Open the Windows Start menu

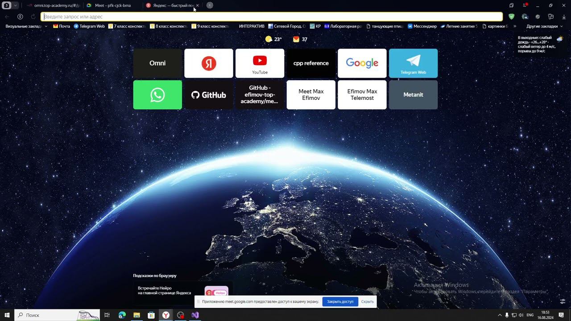tap(7, 315)
